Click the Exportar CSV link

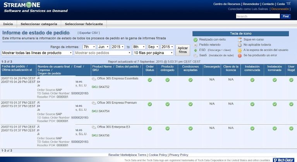89,33
